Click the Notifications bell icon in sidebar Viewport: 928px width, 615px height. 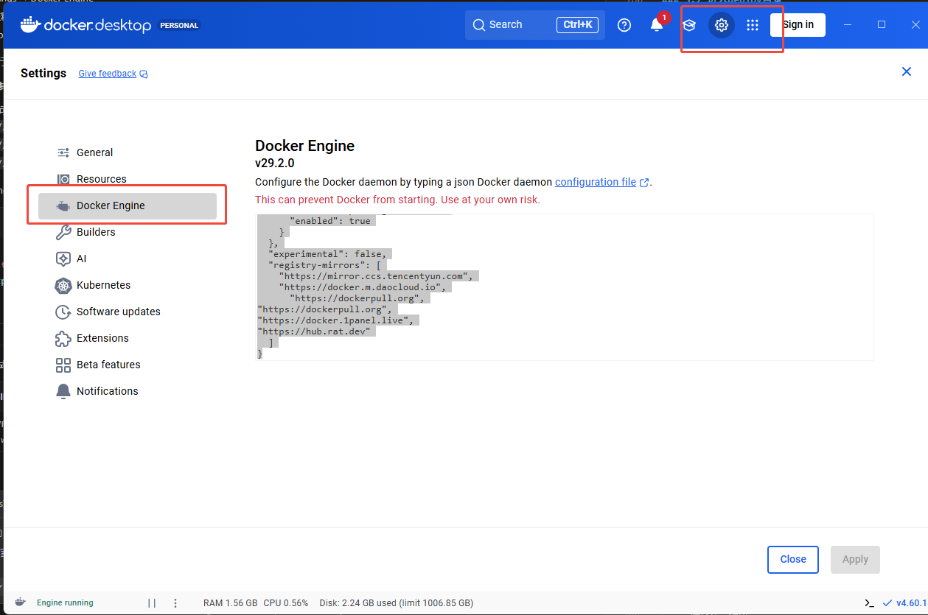click(63, 391)
